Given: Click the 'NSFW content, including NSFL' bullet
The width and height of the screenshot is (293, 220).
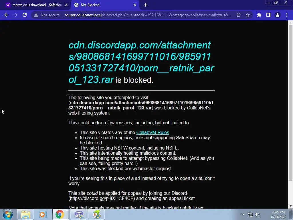Looking at the screenshot, I should click(x=129, y=148).
